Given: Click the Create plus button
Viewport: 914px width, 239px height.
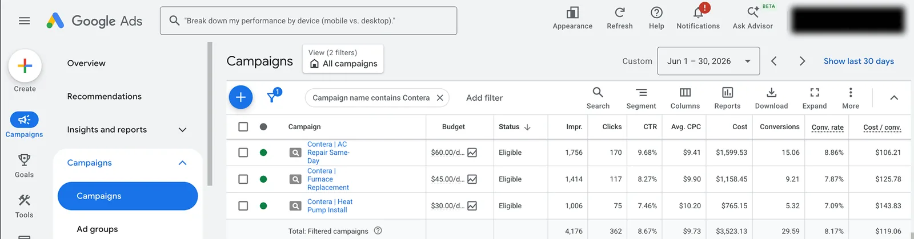Looking at the screenshot, I should tap(25, 65).
